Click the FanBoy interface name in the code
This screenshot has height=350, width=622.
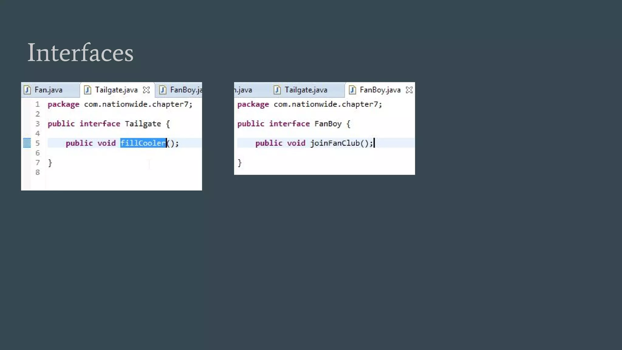(x=328, y=124)
